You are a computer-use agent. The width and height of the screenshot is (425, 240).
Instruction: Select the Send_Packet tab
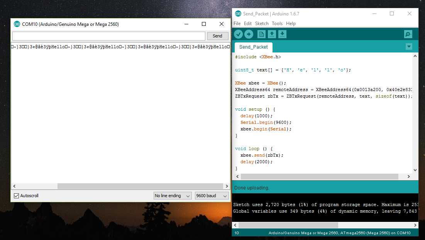point(254,47)
